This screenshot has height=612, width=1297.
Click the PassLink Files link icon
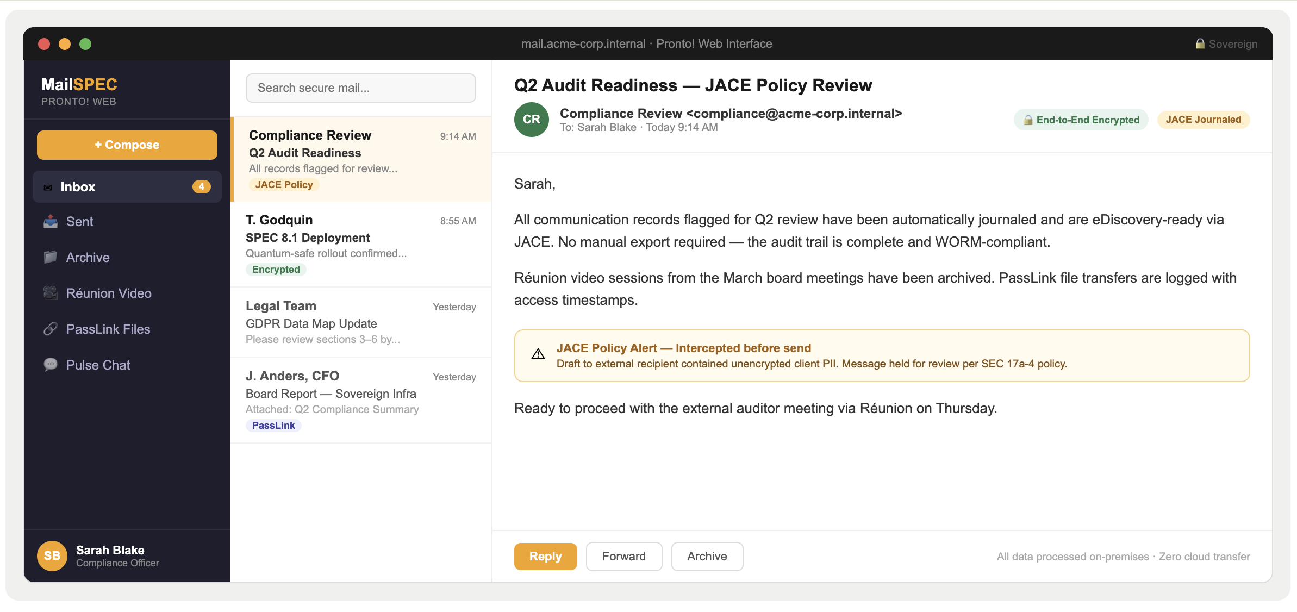51,329
